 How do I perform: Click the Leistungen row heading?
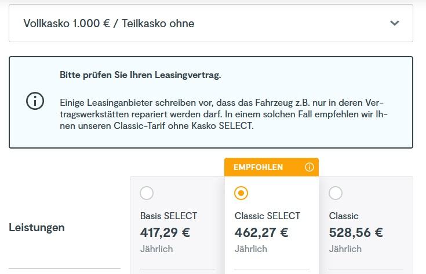[37, 227]
